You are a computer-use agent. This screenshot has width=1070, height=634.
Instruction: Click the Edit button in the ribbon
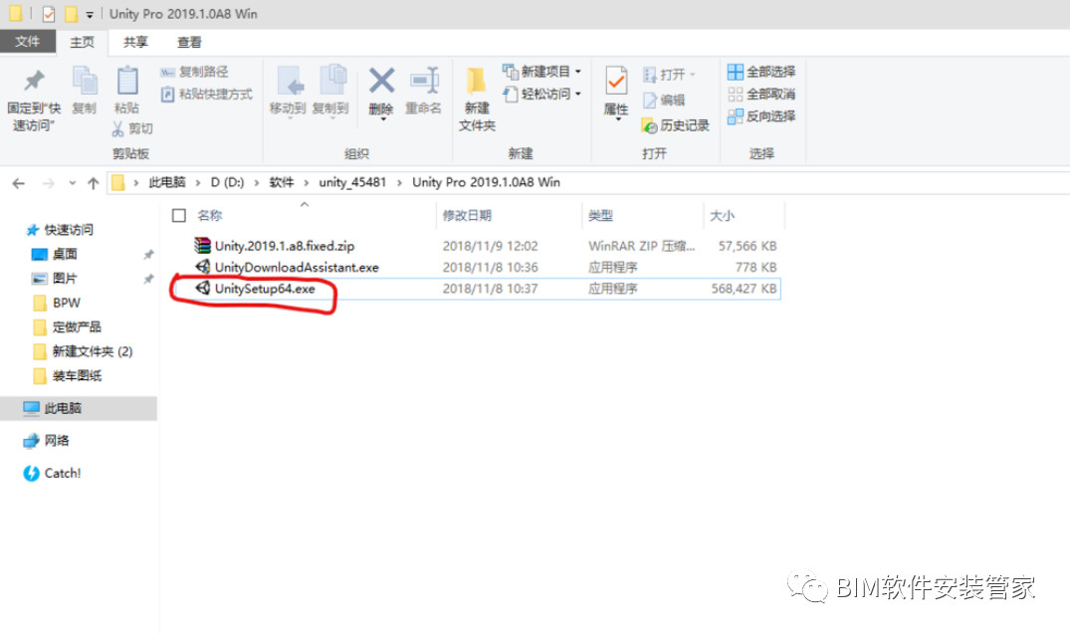pyautogui.click(x=663, y=101)
